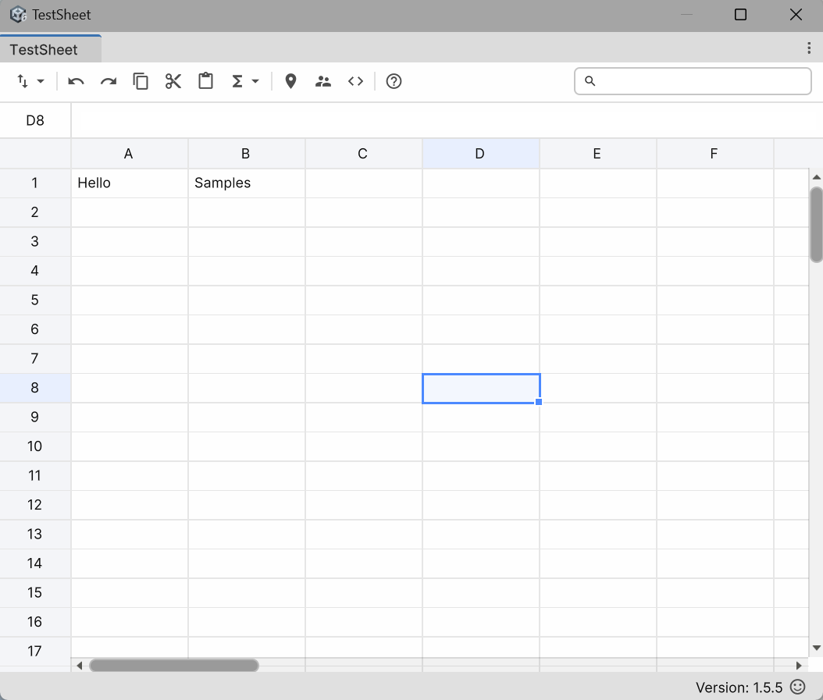
Task: Click the Version: 1.5.5 status text
Action: point(739,688)
